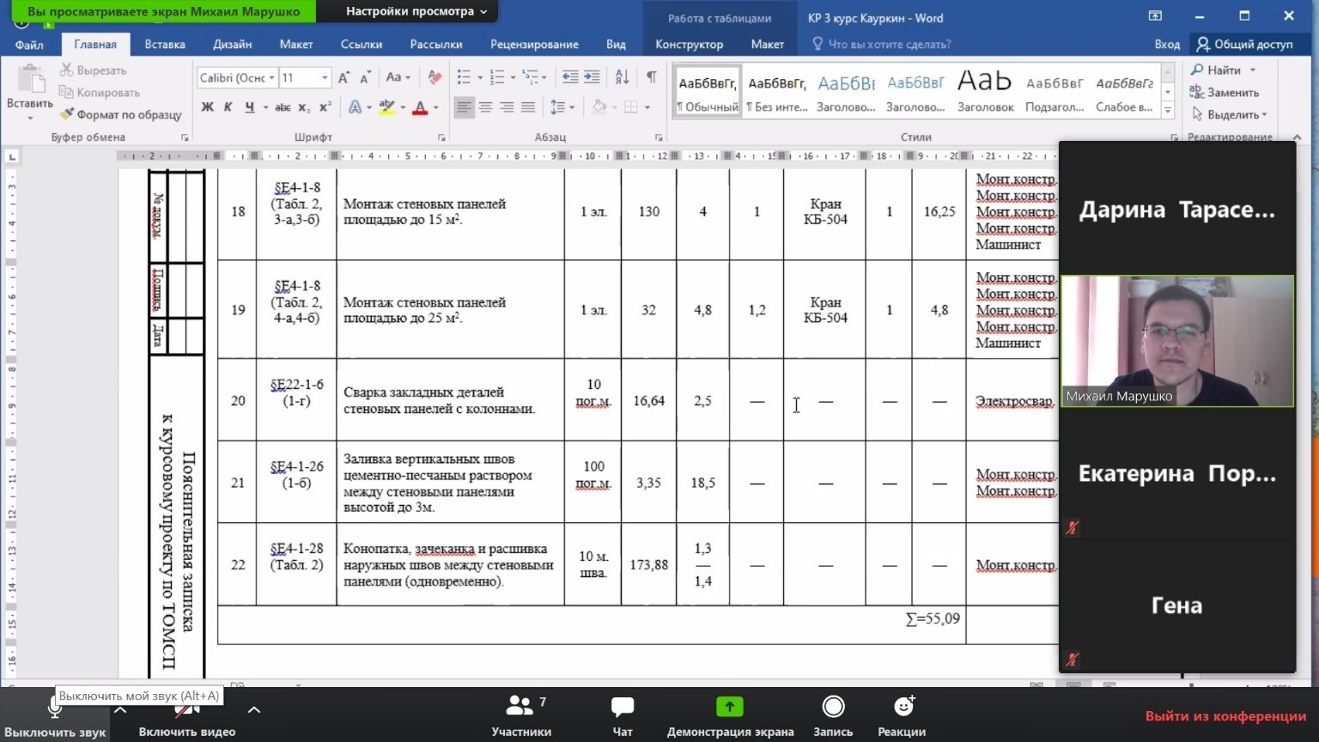
Task: Increase indent button
Action: click(592, 77)
